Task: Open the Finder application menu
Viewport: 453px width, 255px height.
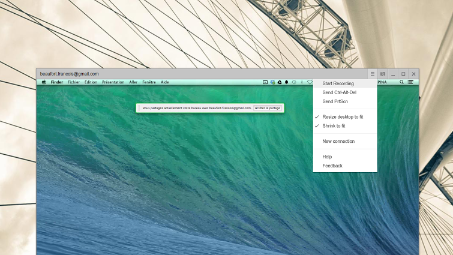Action: tap(57, 82)
